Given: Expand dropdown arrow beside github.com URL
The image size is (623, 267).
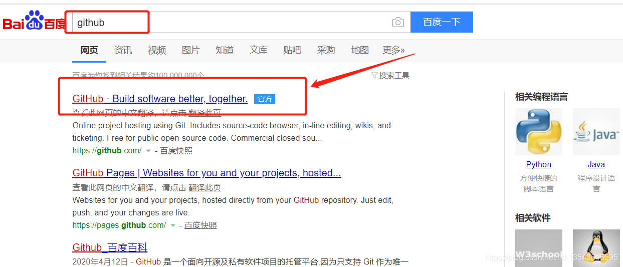Looking at the screenshot, I should 148,151.
